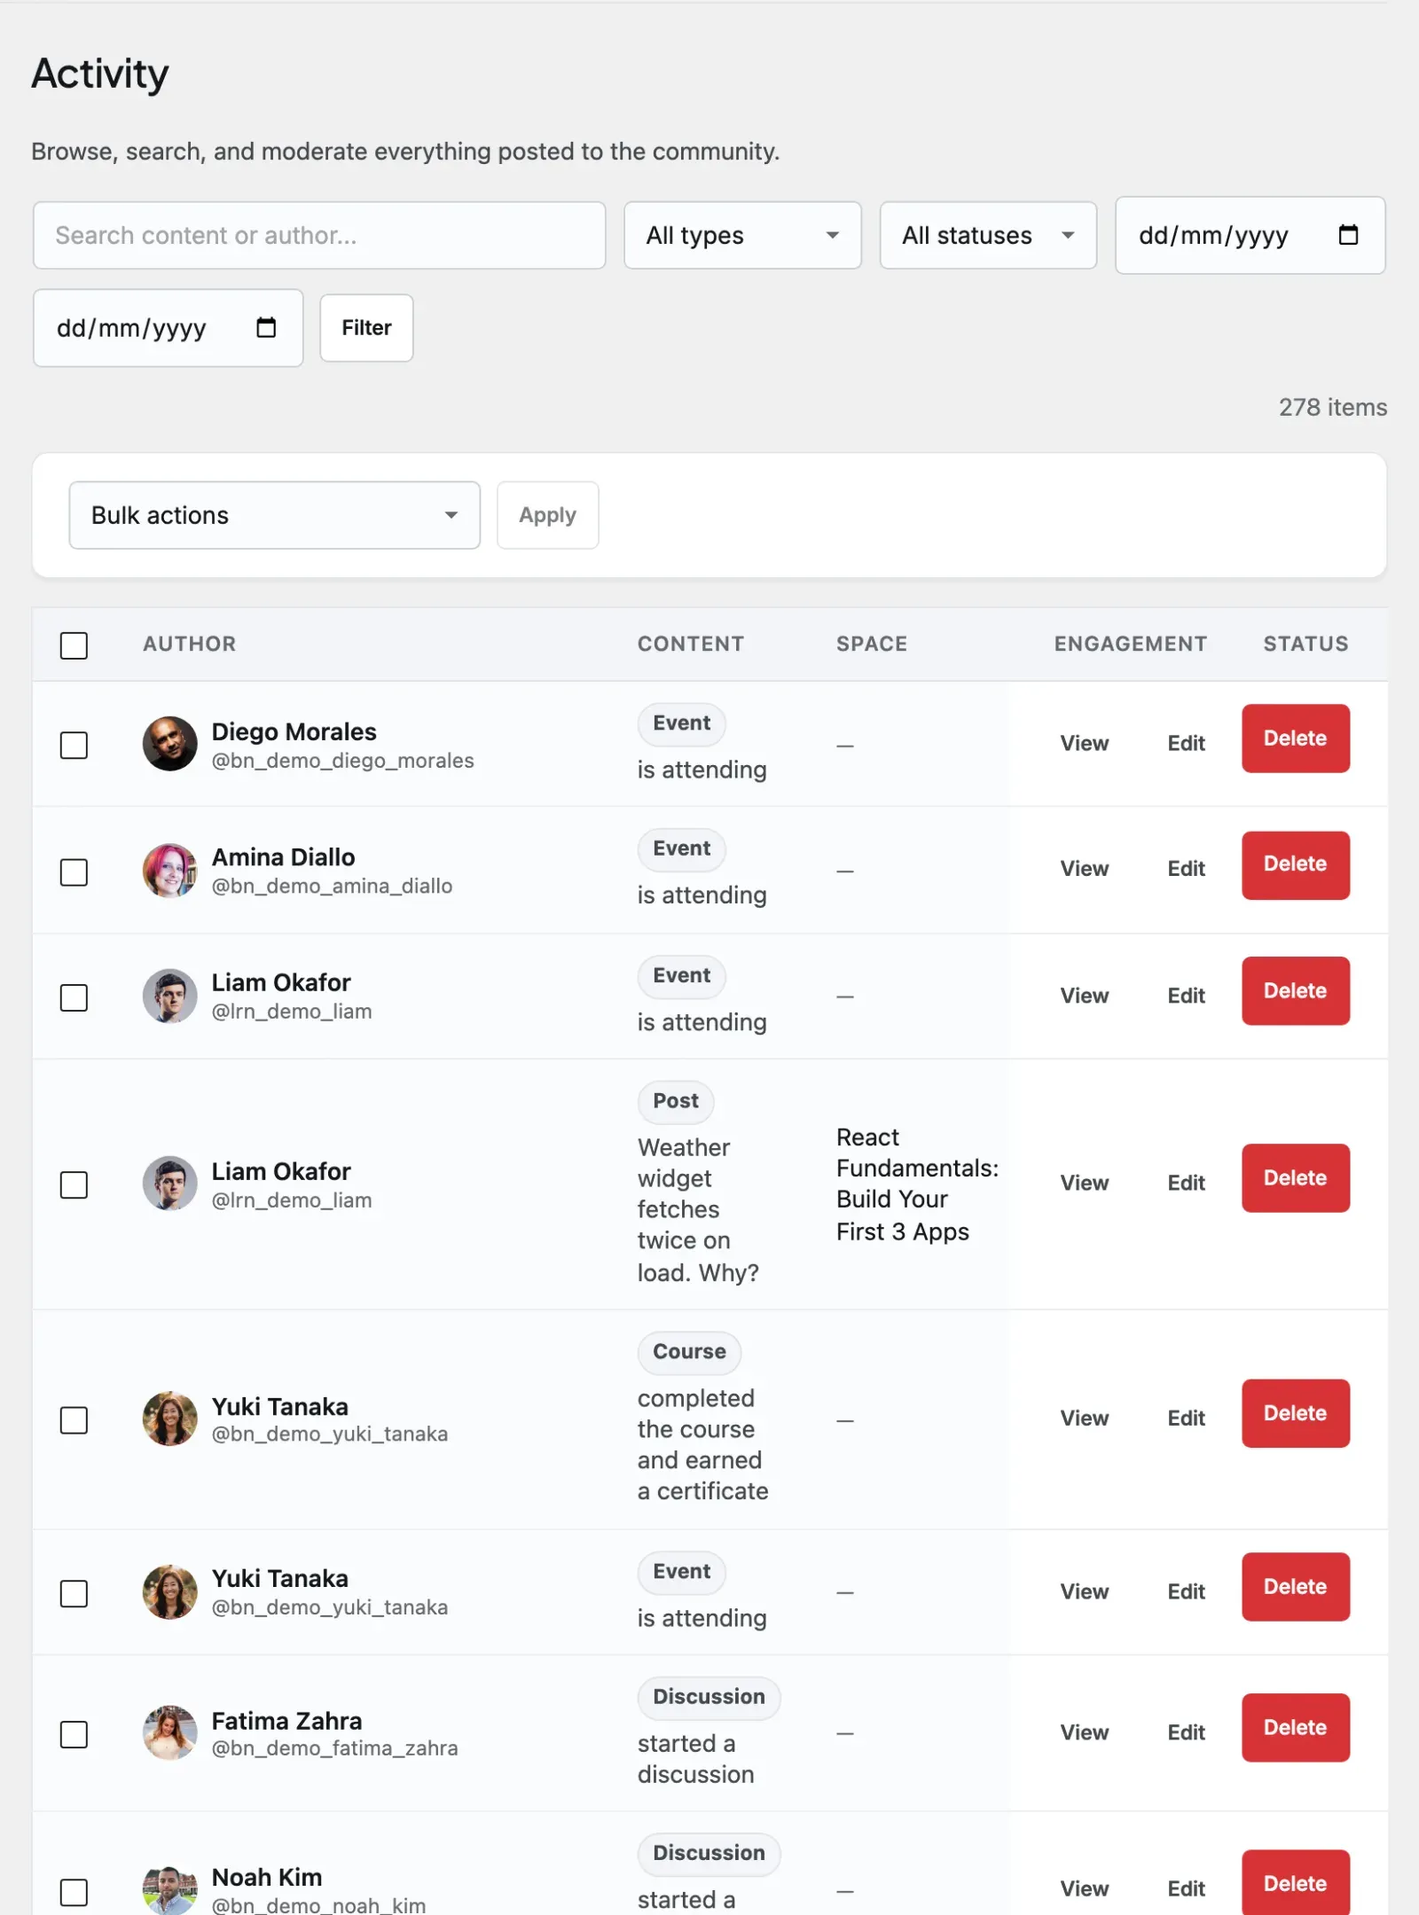Select checkbox for Liam Okafor Post row
1419x1915 pixels.
pos(74,1184)
